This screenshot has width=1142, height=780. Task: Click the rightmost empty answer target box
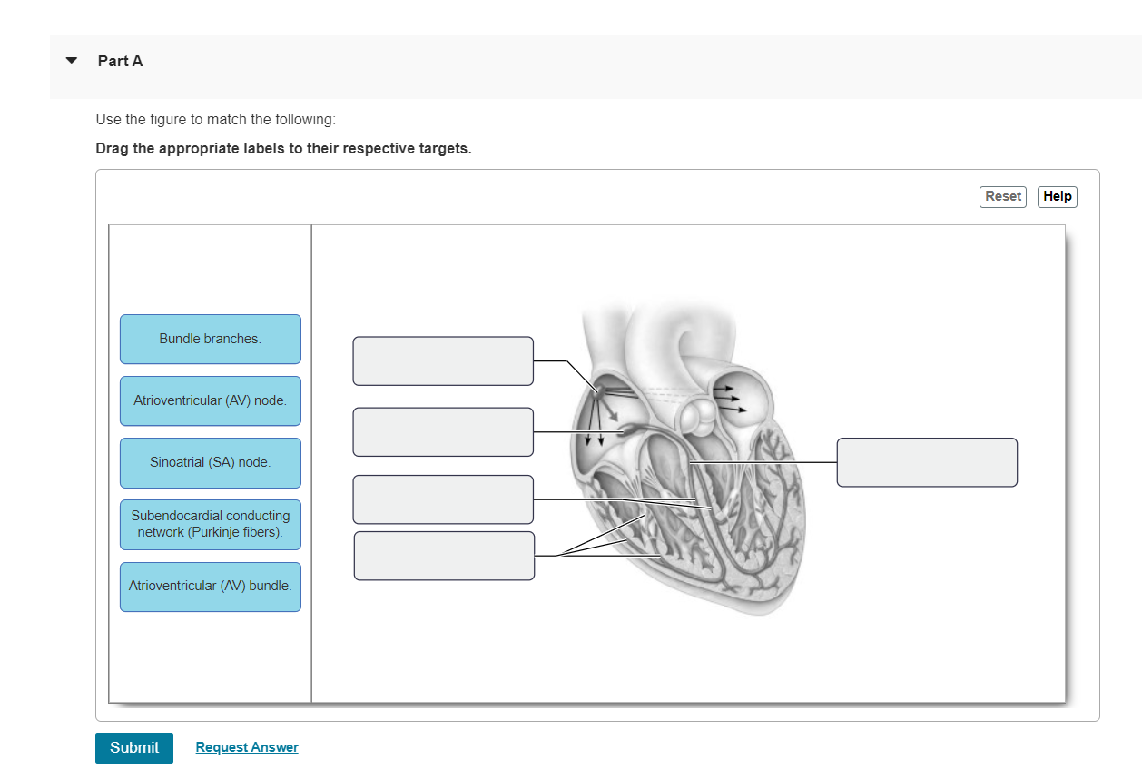(927, 462)
